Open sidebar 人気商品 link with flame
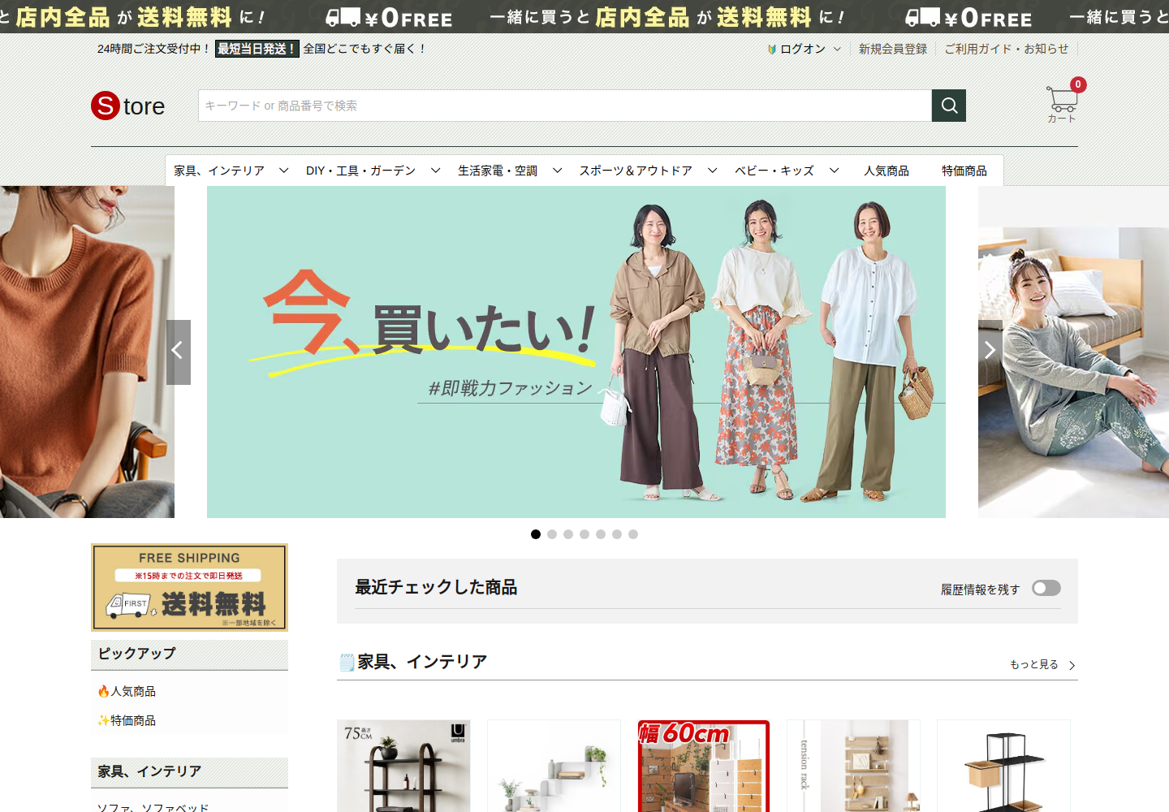1169x812 pixels. pos(127,691)
